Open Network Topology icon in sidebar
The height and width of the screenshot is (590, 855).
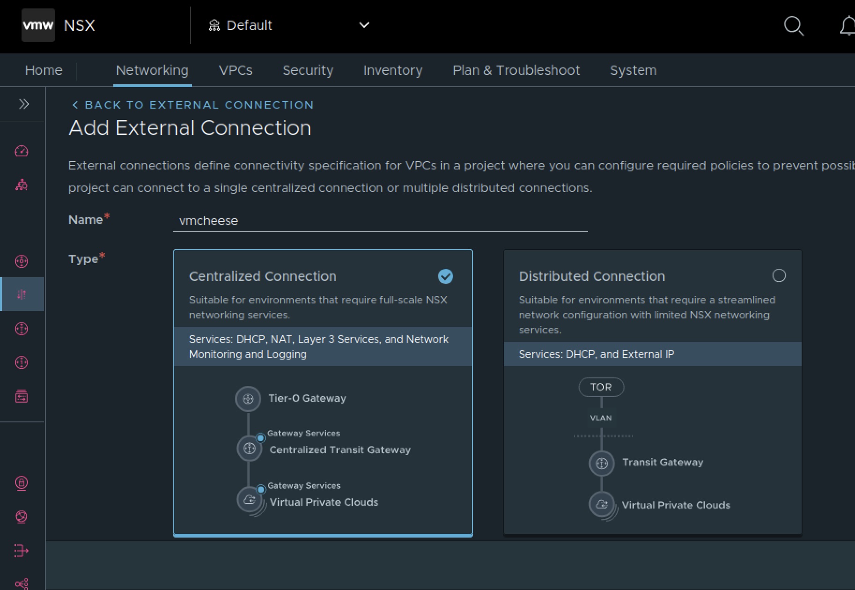coord(22,185)
